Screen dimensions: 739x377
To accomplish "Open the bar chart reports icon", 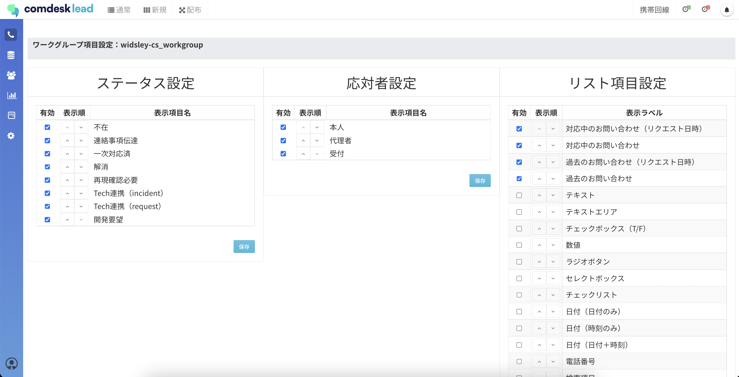I will (x=12, y=95).
